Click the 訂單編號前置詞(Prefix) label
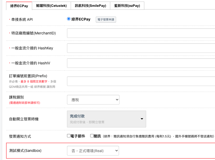This screenshot has height=160, width=215. (x=28, y=76)
